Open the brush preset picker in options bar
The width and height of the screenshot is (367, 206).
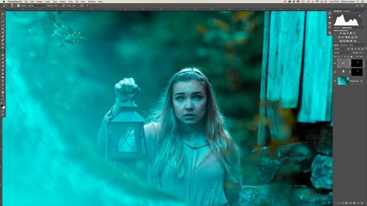[x=12, y=6]
